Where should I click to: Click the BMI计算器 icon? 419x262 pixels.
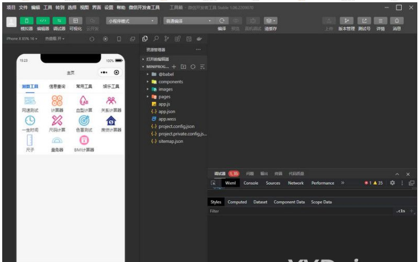(84, 140)
